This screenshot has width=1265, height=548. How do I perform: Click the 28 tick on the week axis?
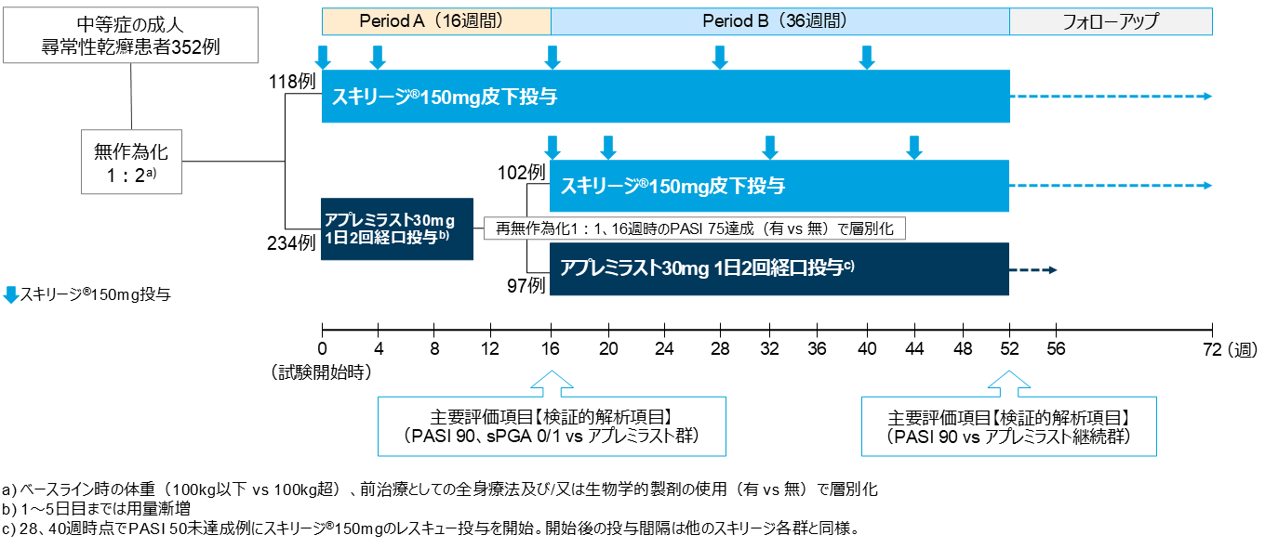[x=719, y=349]
